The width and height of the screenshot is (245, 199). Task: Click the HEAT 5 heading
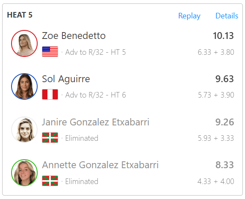point(20,15)
